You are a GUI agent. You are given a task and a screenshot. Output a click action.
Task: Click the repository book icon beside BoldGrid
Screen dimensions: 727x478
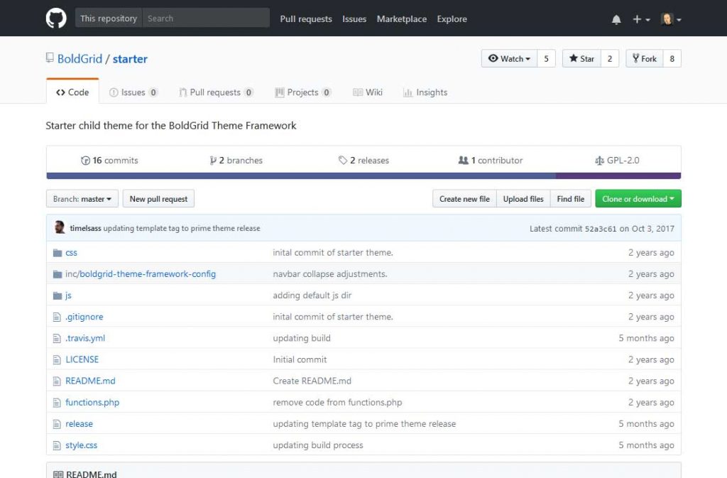(x=50, y=58)
